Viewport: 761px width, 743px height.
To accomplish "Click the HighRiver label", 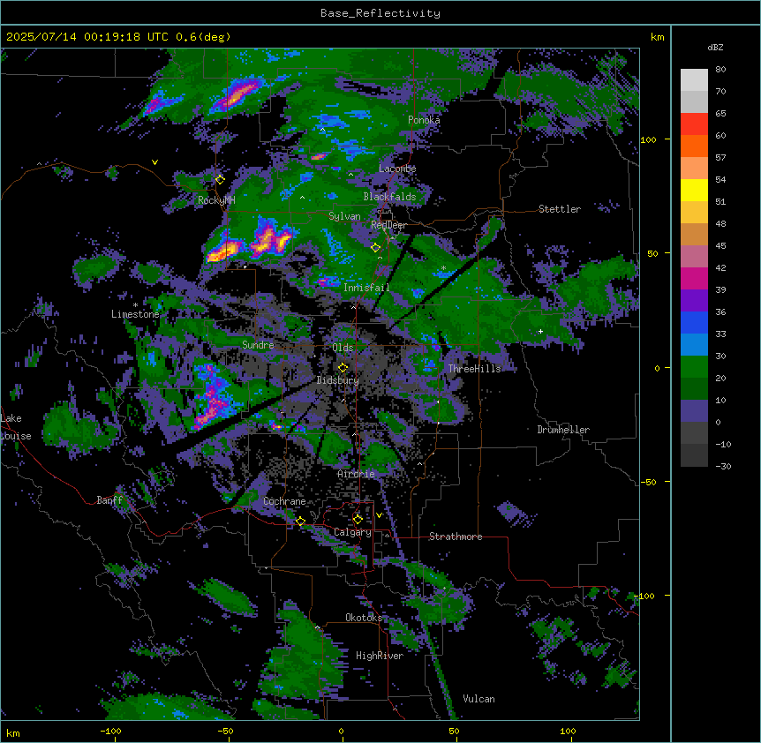I will (x=380, y=656).
